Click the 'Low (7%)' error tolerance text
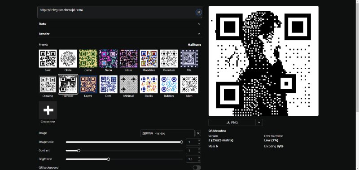 (271, 140)
